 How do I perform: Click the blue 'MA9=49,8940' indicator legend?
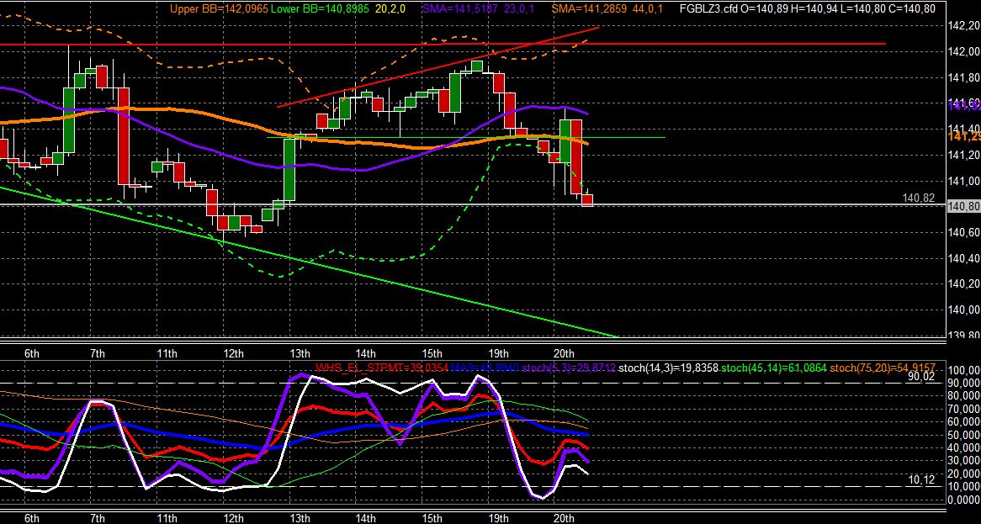click(485, 368)
